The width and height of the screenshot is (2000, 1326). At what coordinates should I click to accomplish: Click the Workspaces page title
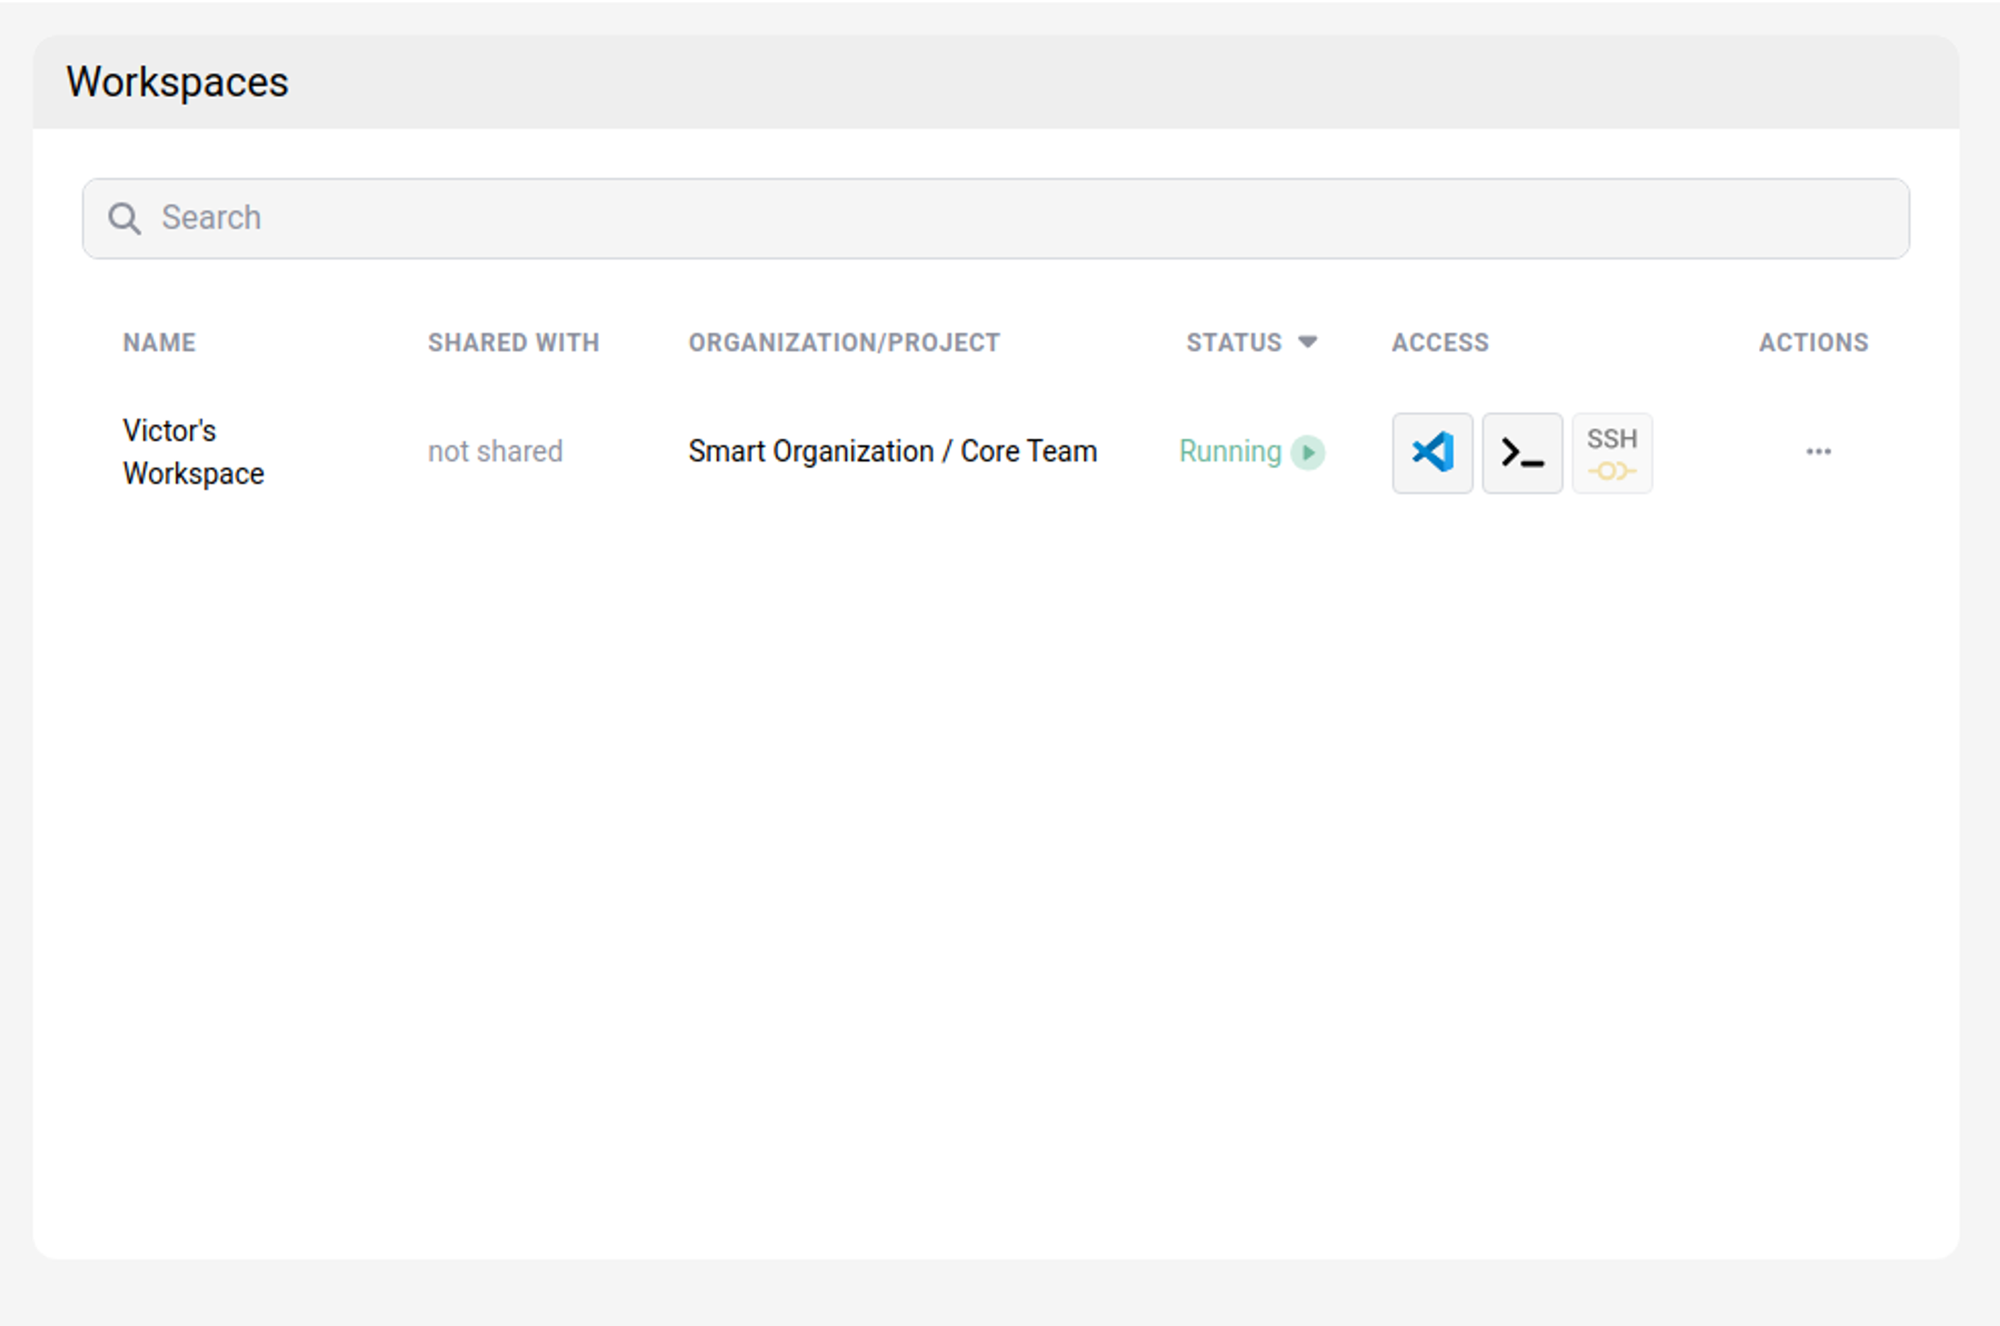pyautogui.click(x=177, y=81)
